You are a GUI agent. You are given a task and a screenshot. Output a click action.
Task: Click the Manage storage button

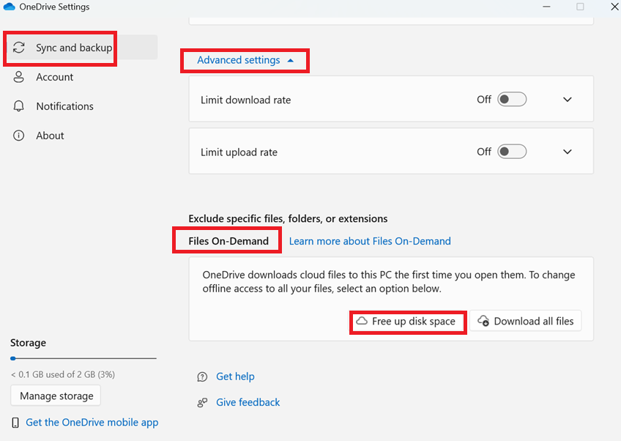coord(56,396)
